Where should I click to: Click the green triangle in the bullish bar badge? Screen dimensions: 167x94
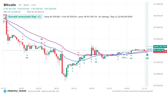(6, 17)
